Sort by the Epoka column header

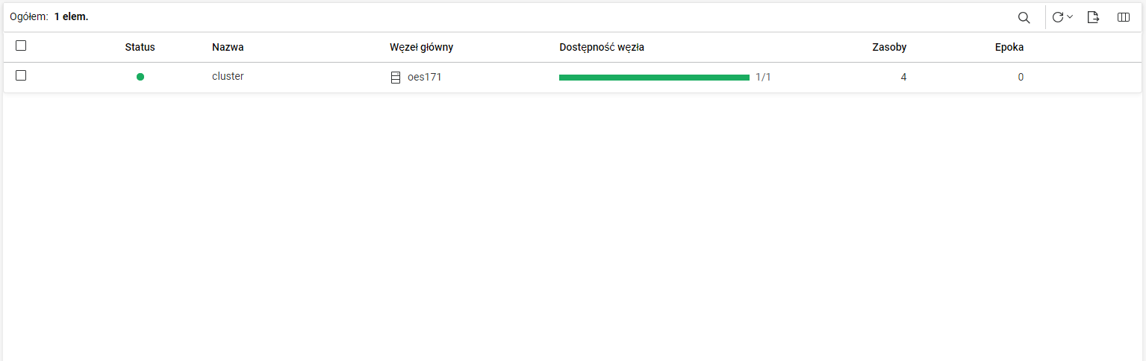[x=1009, y=47]
